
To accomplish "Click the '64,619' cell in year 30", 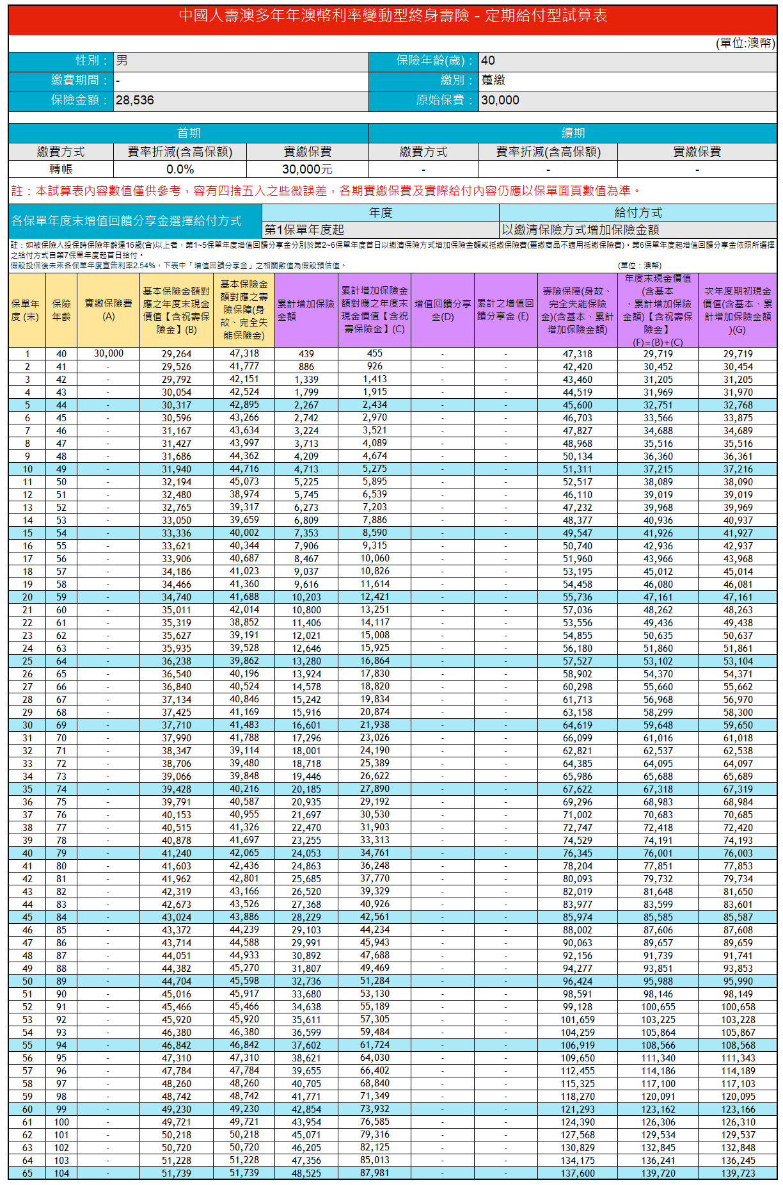I will pyautogui.click(x=578, y=725).
